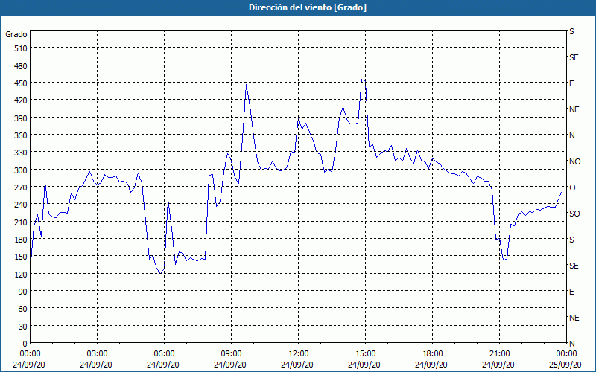Click the 12:00 time axis label
Viewport: 596px width, 372px height.
299,354
